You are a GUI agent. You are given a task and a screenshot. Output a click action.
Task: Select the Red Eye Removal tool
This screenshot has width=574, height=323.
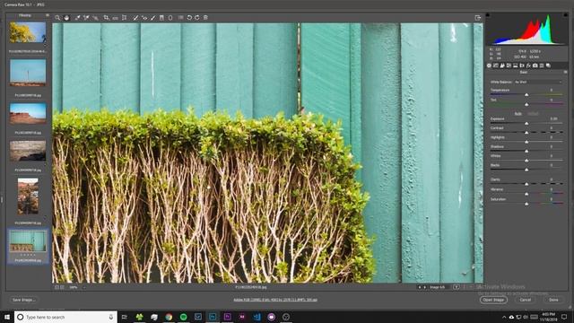click(144, 18)
